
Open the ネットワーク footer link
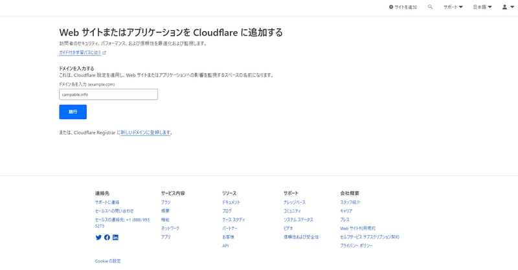tap(170, 229)
